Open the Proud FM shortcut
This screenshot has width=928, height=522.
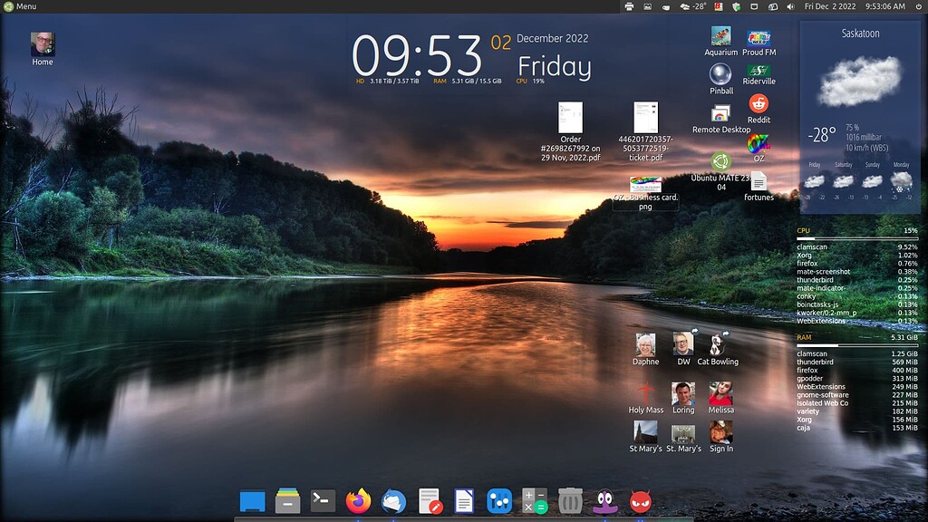pyautogui.click(x=758, y=38)
